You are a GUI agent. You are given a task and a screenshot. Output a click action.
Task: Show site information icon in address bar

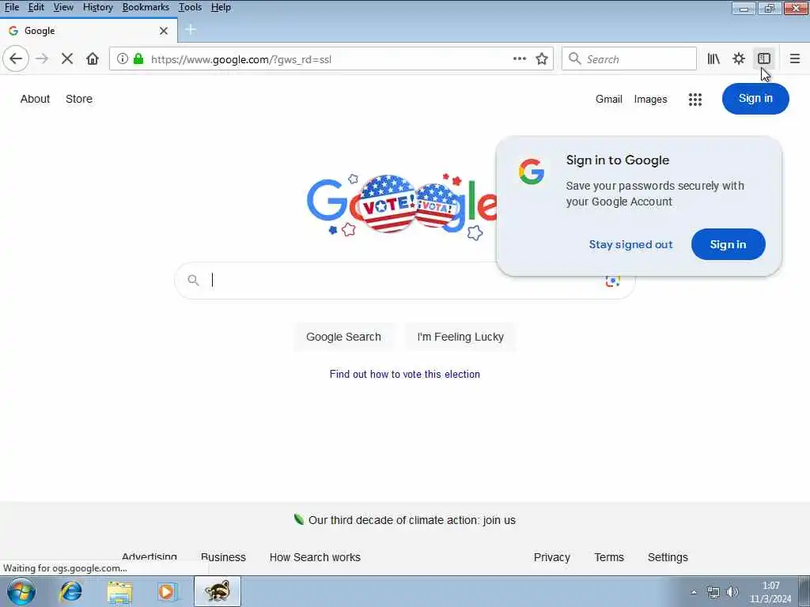pyautogui.click(x=123, y=58)
